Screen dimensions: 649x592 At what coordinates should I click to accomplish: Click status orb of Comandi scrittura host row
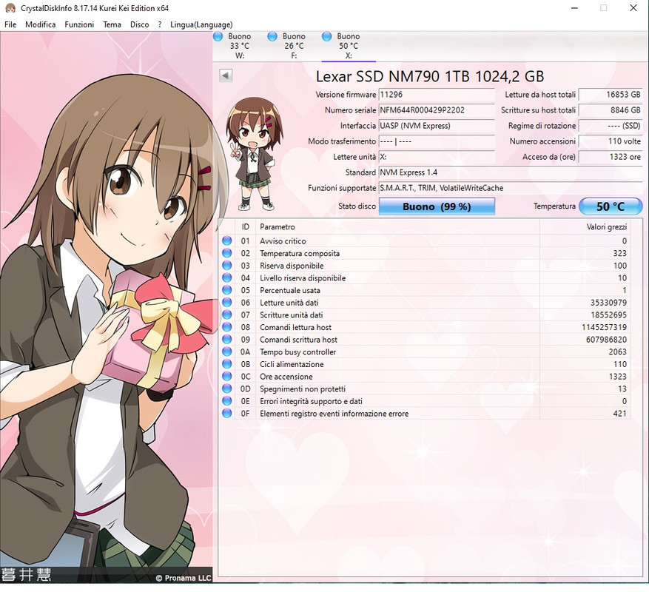(x=227, y=340)
